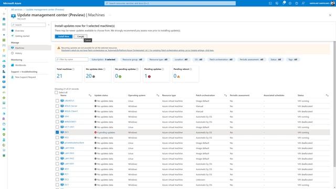Image resolution: width=336 pixels, height=189 pixels.
Task: Open the Tags filter pill
Action: coord(293,59)
